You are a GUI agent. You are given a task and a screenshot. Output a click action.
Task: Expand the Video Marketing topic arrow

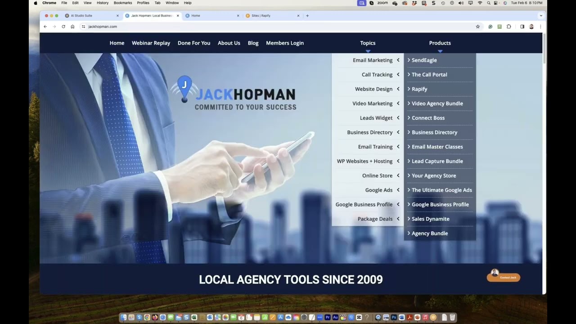[x=398, y=103]
